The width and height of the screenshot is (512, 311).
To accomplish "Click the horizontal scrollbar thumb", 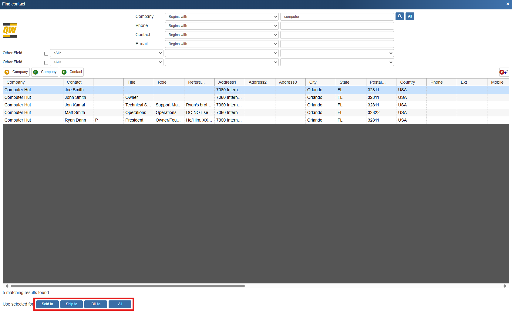I will (127, 286).
